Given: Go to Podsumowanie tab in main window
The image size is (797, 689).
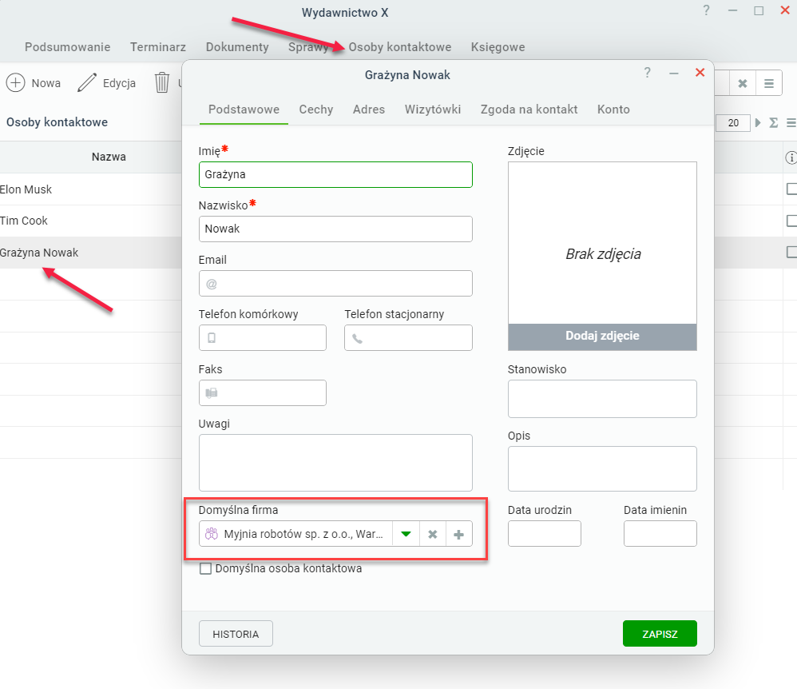Looking at the screenshot, I should (68, 47).
